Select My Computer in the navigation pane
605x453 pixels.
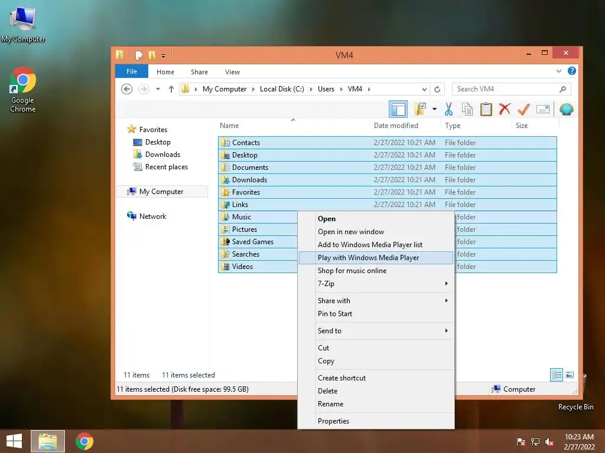(161, 192)
